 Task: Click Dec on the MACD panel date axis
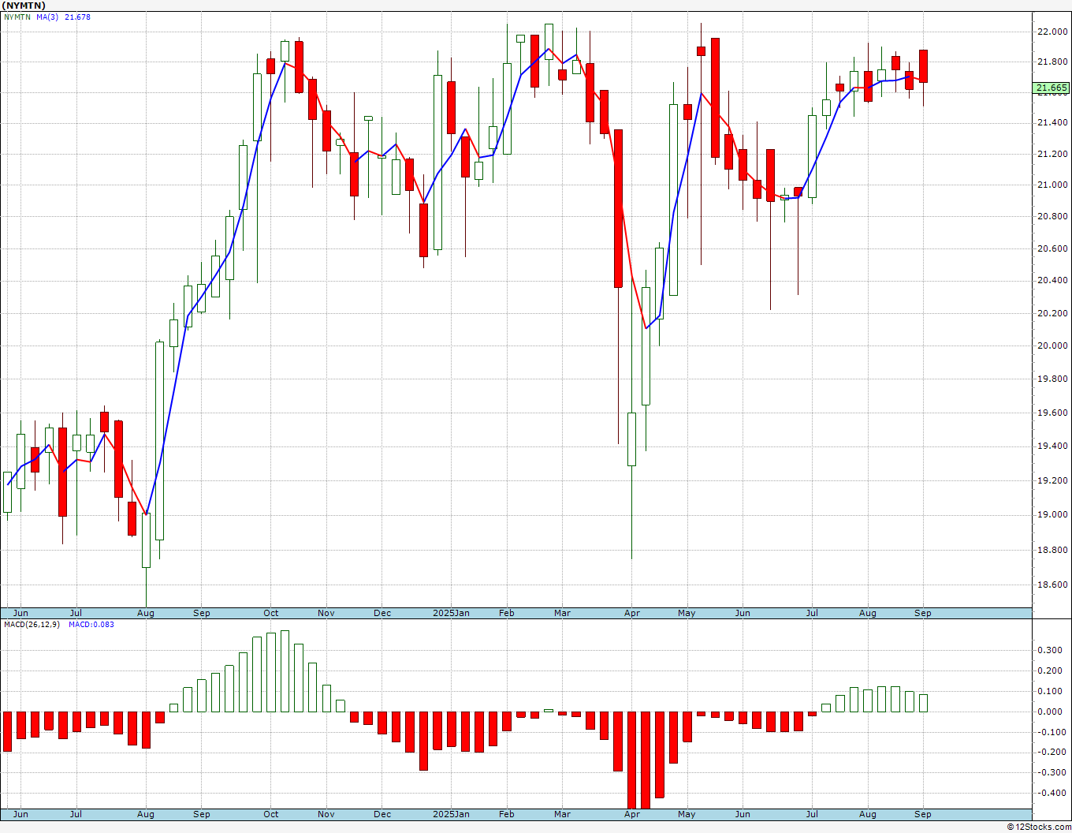[x=382, y=814]
